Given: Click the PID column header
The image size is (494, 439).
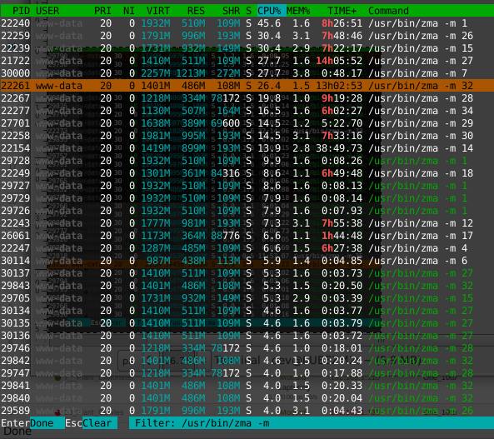Looking at the screenshot, I should pos(21,11).
